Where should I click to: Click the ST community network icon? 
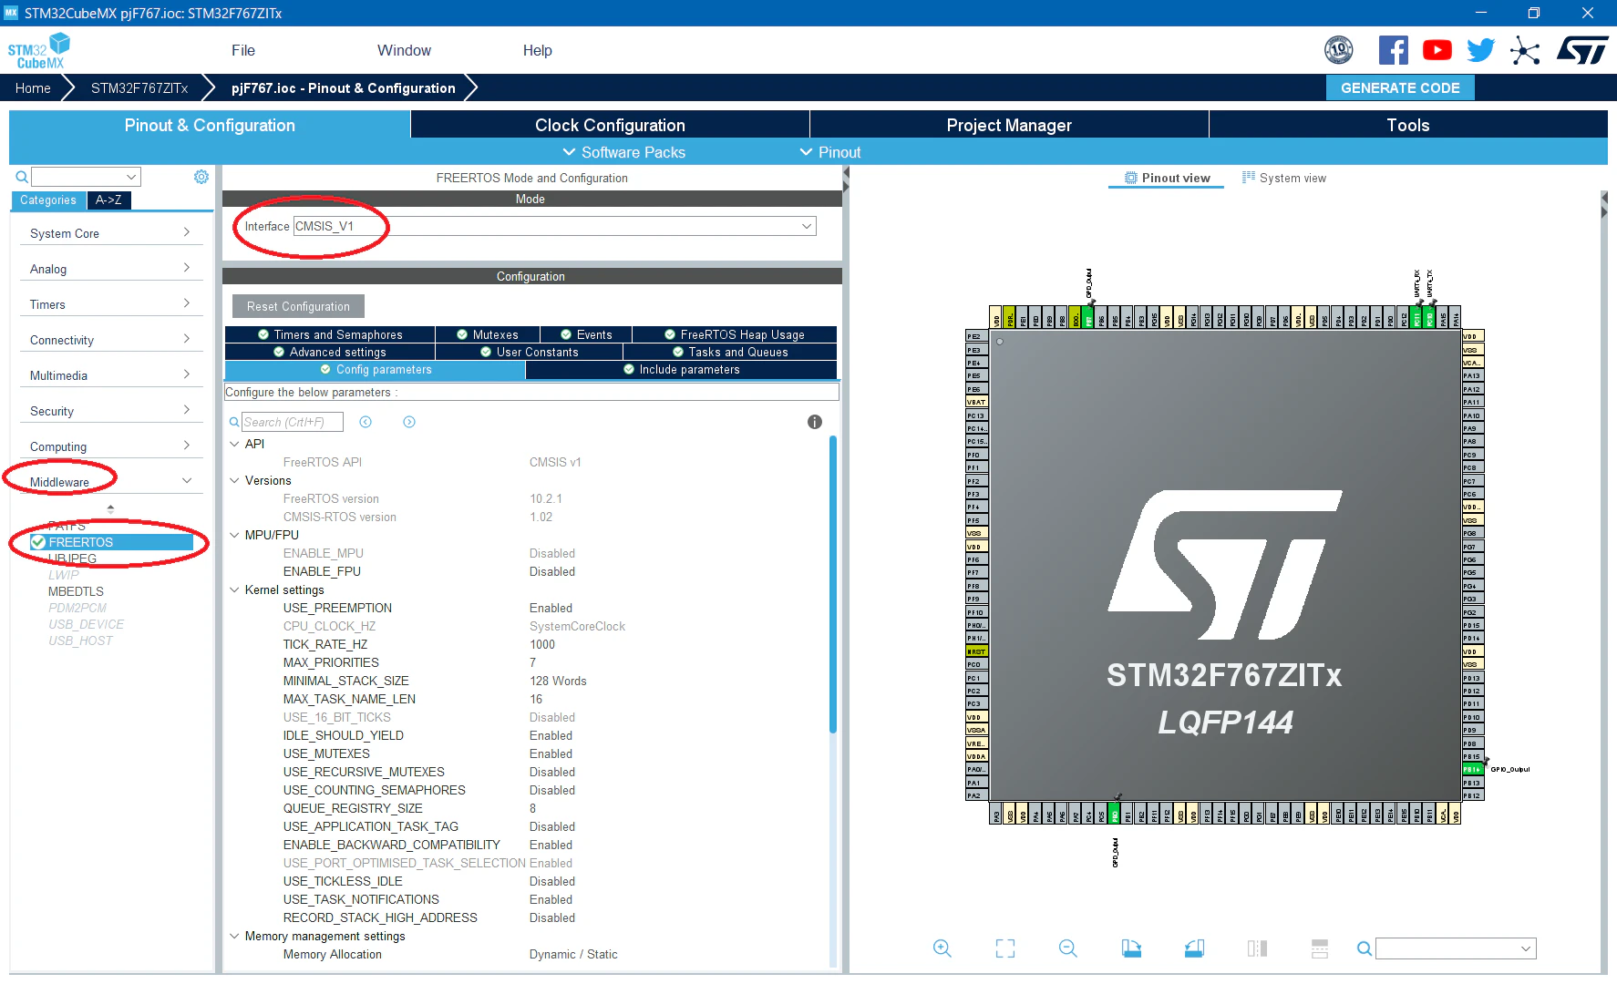coord(1524,50)
